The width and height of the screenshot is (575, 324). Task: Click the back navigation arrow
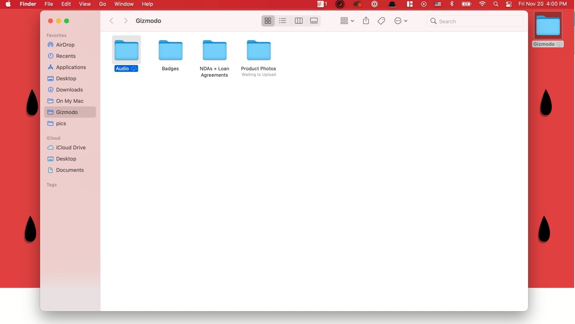click(111, 20)
